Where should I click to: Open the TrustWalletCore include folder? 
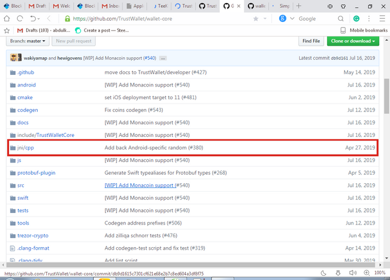click(55, 135)
